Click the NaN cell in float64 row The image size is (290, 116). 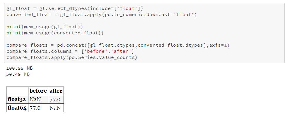(x=56, y=108)
